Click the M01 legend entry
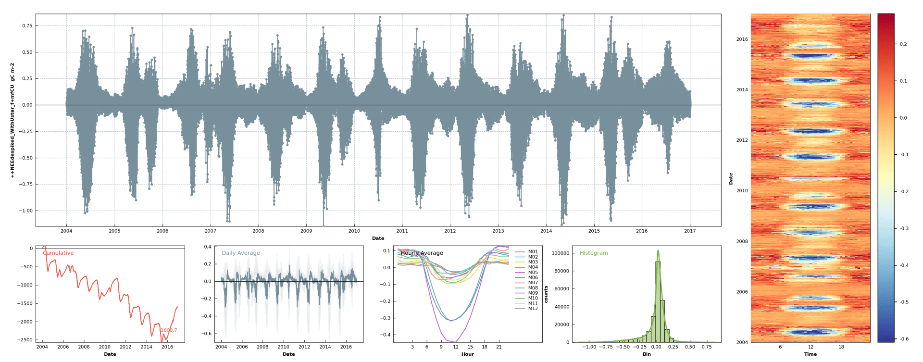The width and height of the screenshot is (923, 362). [526, 251]
